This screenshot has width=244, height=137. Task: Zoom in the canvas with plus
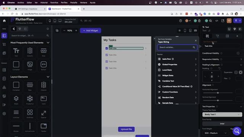coord(76,30)
